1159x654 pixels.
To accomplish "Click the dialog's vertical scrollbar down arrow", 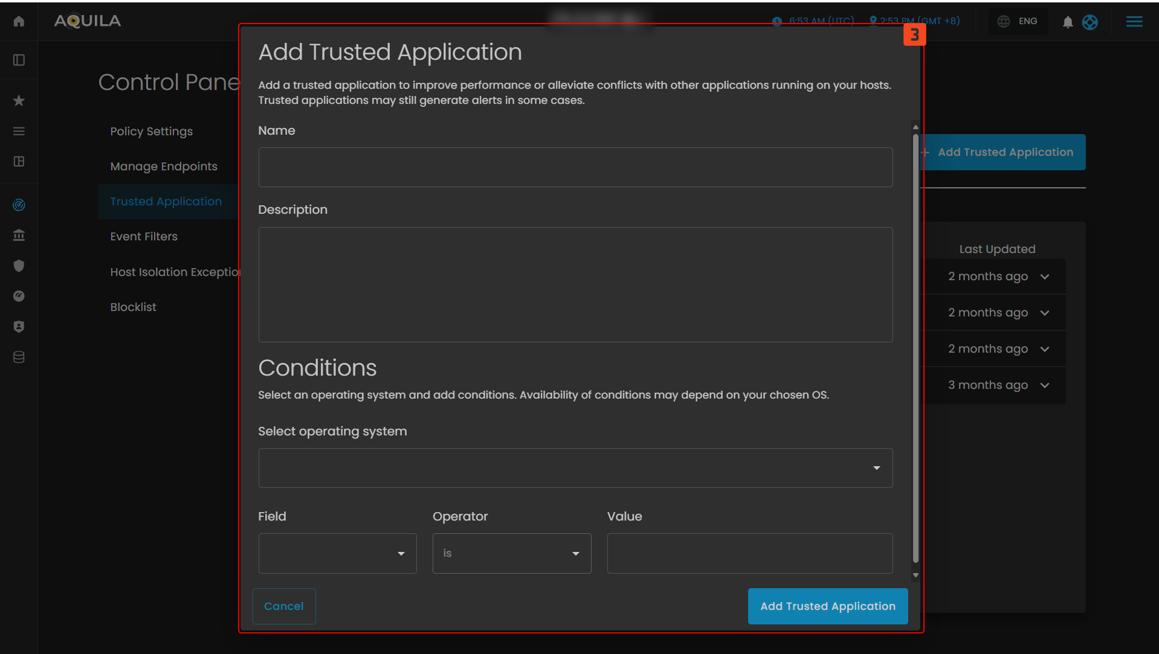I will click(x=915, y=575).
